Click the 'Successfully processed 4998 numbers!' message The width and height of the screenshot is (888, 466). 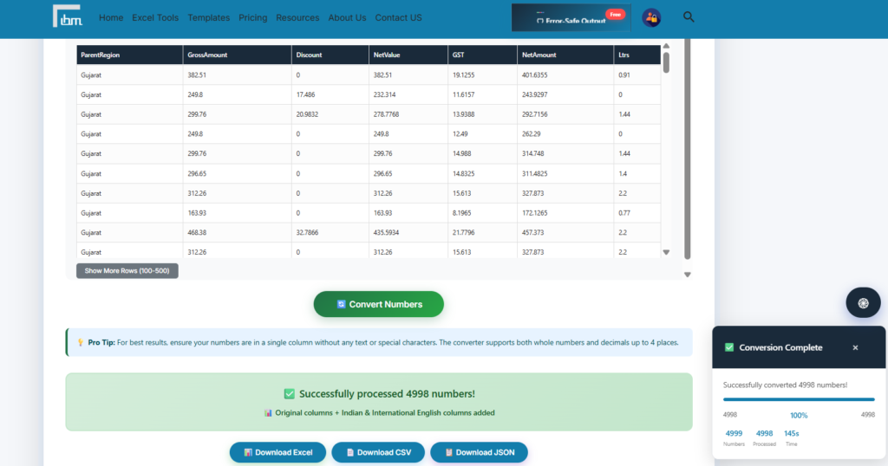click(x=387, y=393)
